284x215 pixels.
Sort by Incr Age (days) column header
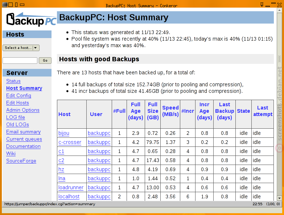pyautogui.click(x=205, y=111)
